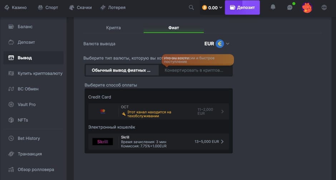336x180 pixels.
Task: Expand the bitcoin balance dropdown
Action: point(221,7)
